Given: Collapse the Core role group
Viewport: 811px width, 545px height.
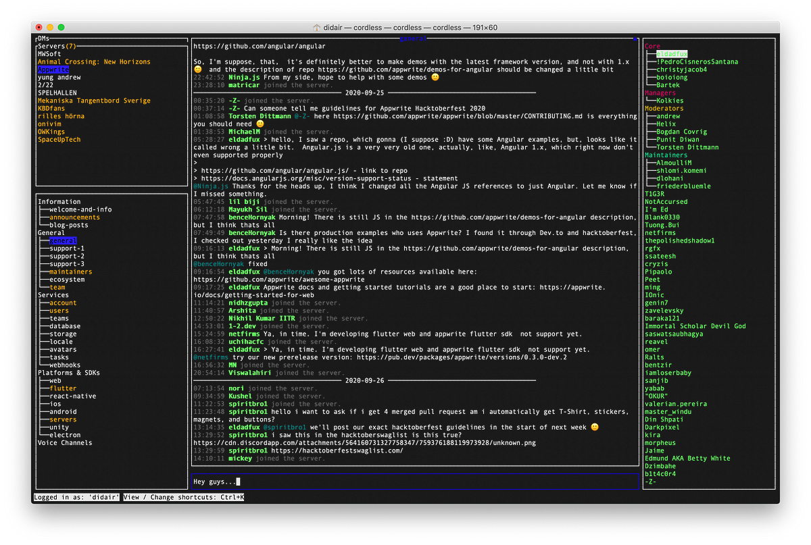Looking at the screenshot, I should coord(652,47).
